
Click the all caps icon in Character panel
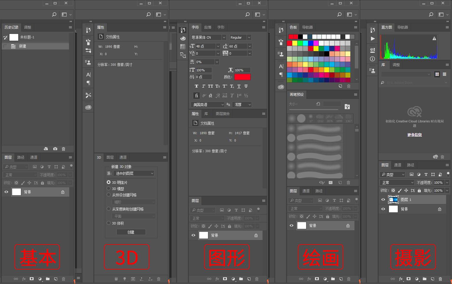[x=210, y=86]
